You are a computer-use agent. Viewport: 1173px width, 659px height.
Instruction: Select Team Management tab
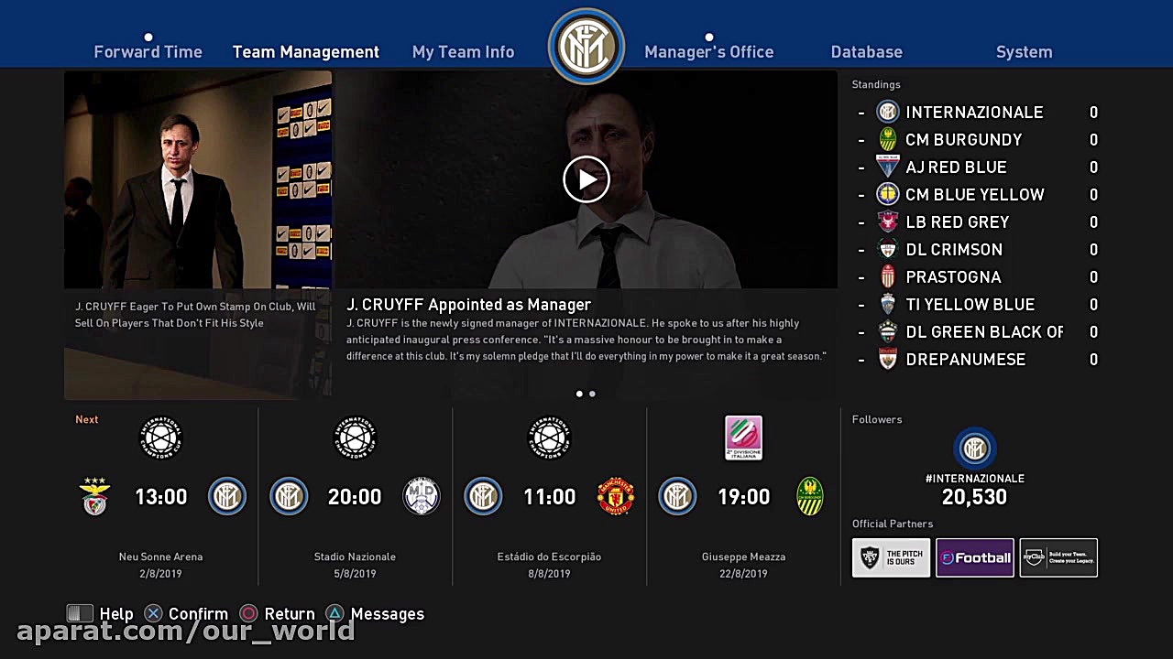pos(306,52)
